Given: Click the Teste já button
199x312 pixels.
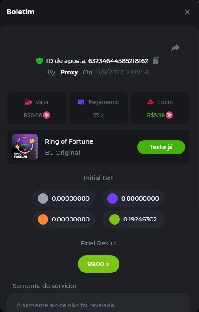Looking at the screenshot, I should click(161, 147).
